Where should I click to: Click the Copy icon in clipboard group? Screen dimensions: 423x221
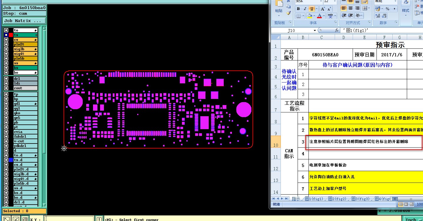coord(288,7)
